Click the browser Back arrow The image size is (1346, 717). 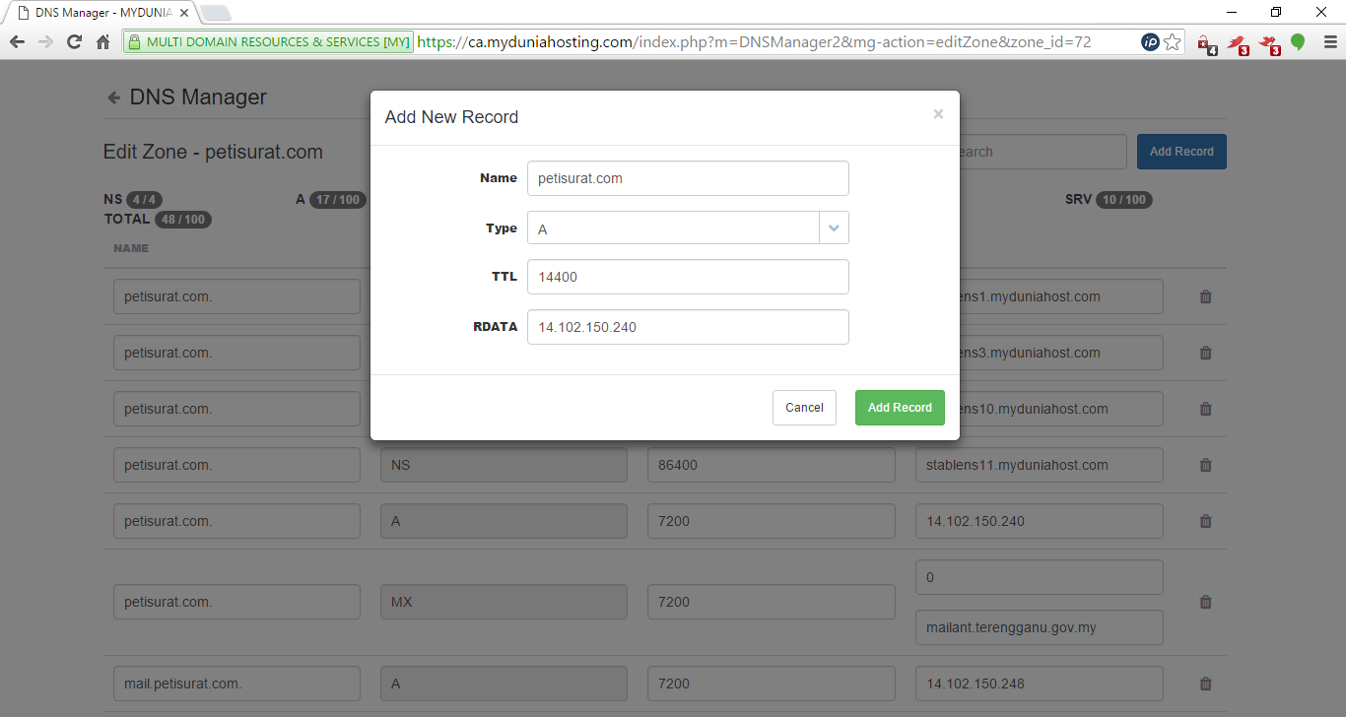pyautogui.click(x=17, y=42)
